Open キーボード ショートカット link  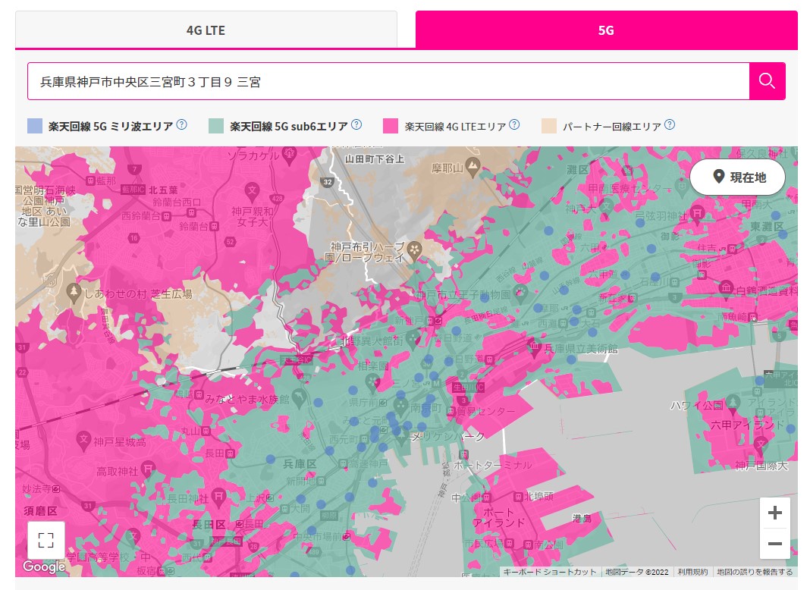coord(550,572)
